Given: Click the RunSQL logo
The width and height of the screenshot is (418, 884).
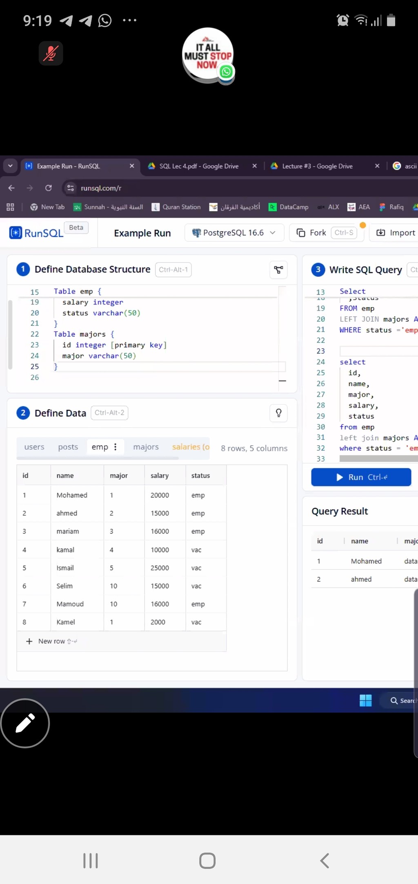Looking at the screenshot, I should point(37,233).
